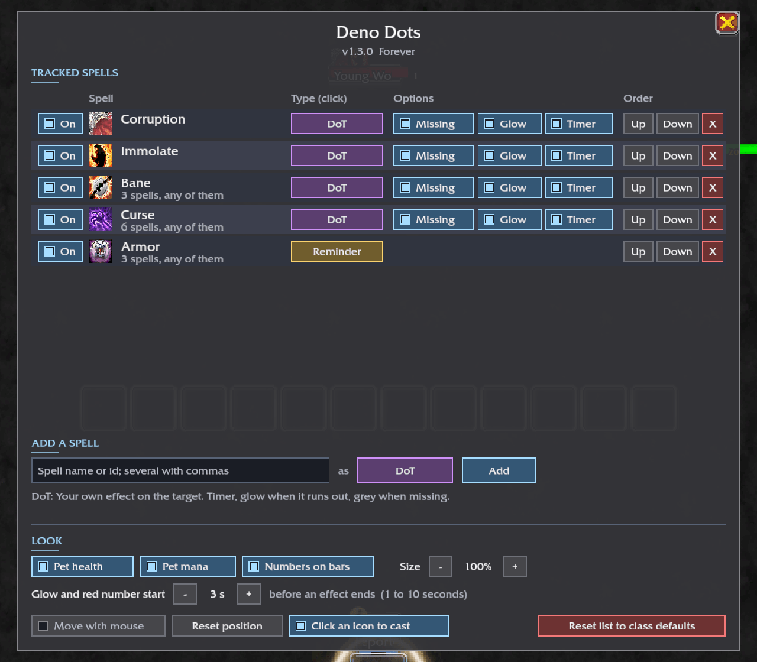Reset list to class defaults

point(632,626)
